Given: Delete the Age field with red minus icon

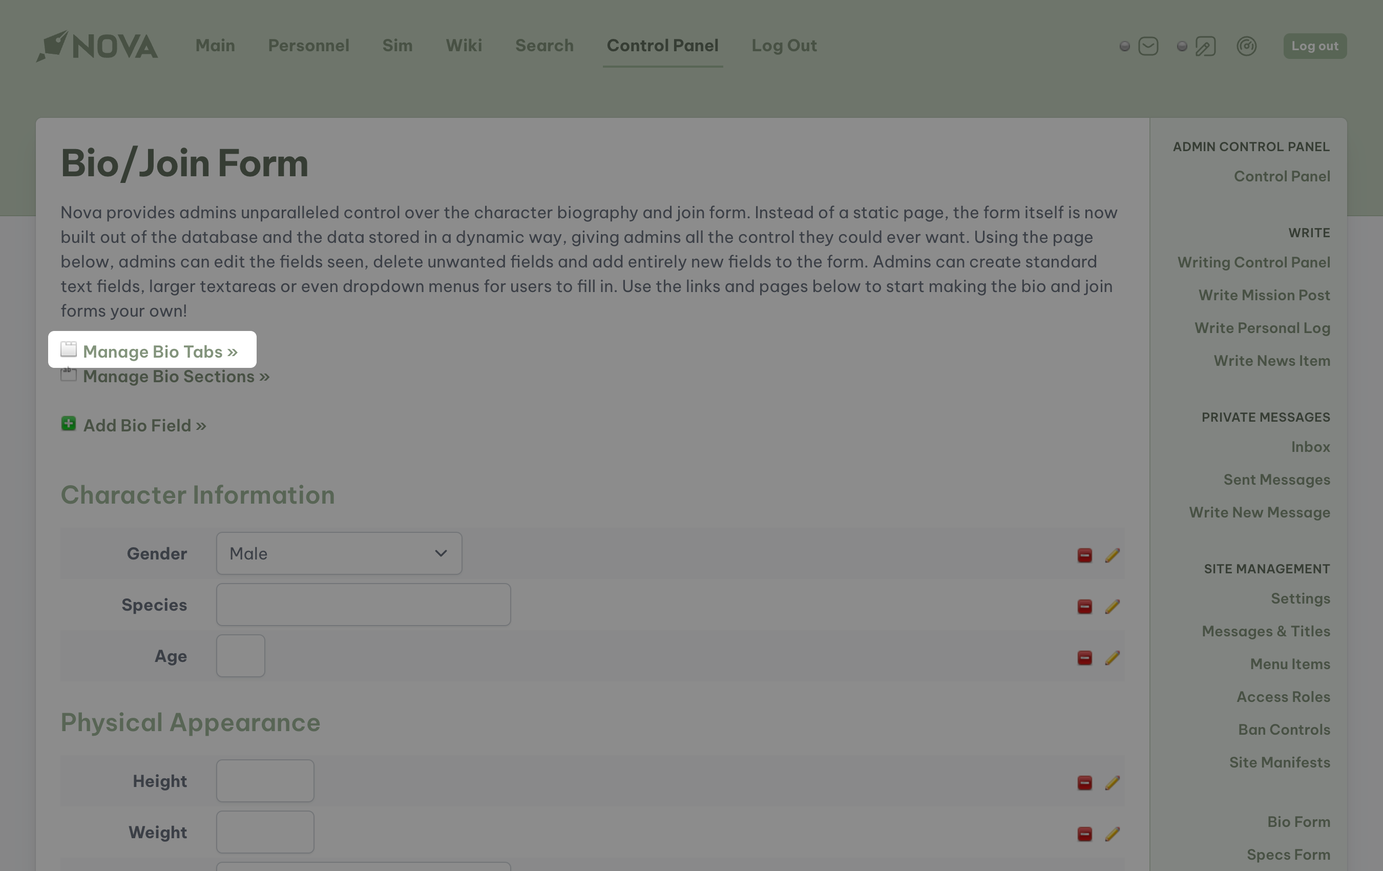Looking at the screenshot, I should coord(1084,657).
